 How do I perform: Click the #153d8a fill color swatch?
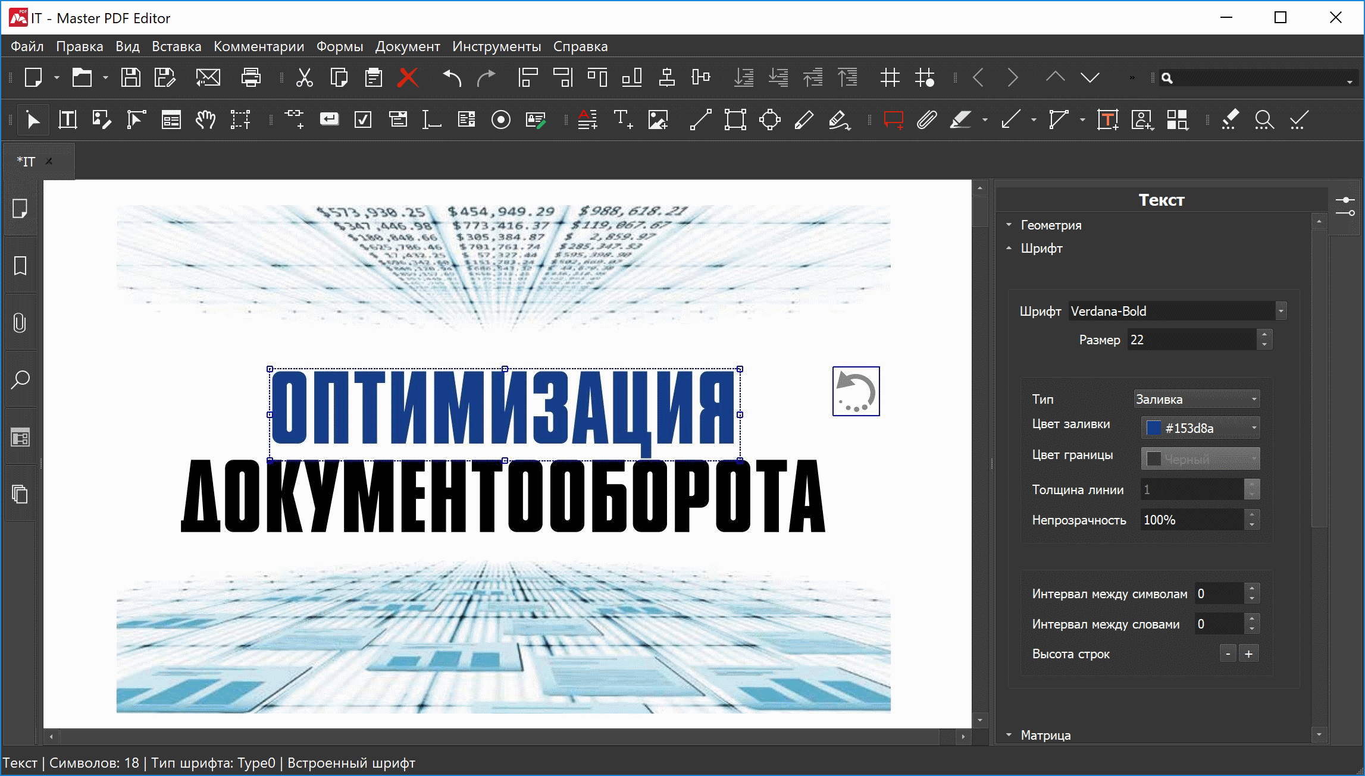1154,428
